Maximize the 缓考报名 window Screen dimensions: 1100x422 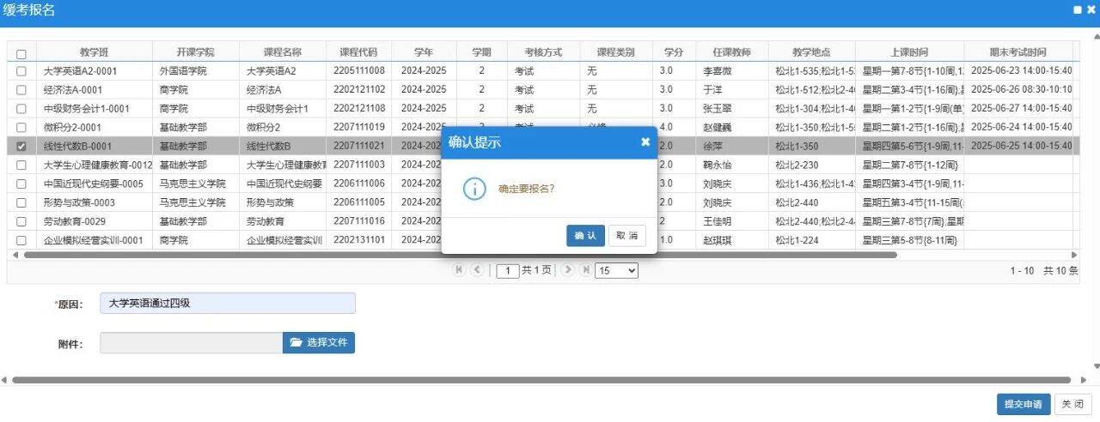tap(1078, 9)
